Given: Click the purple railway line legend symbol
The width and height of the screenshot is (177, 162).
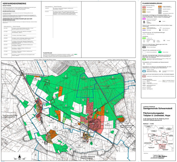Looking at the screenshot, I should (x=144, y=30).
